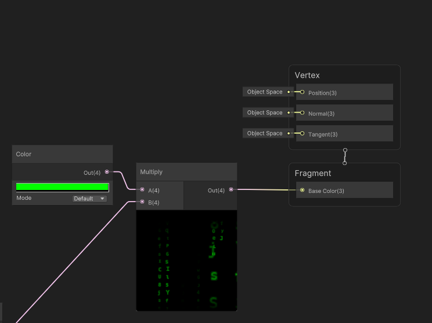Click the connector linking Vertex and Fragment
432x323 pixels.
[x=345, y=156]
